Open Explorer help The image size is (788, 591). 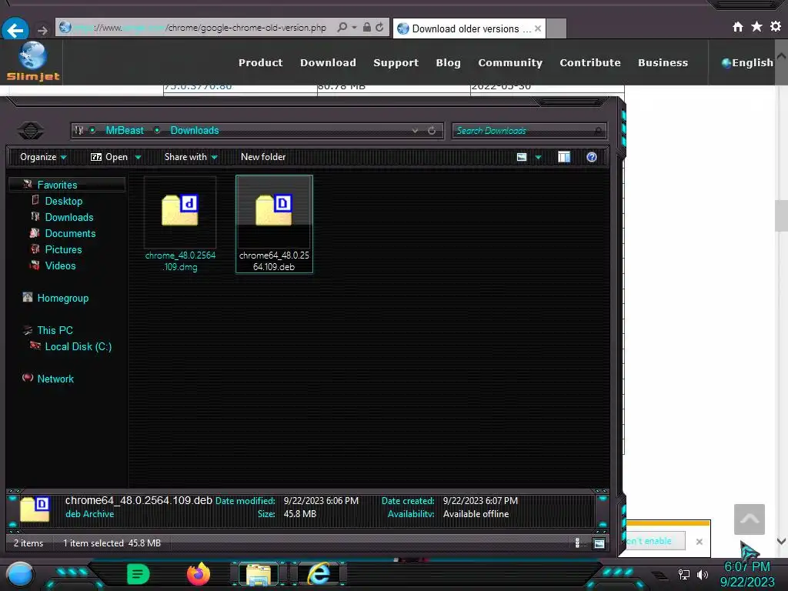tap(592, 157)
